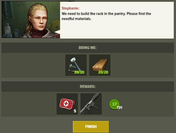This screenshot has height=133, width=176.
Task: Click the nails item icon
Action: (x=76, y=65)
